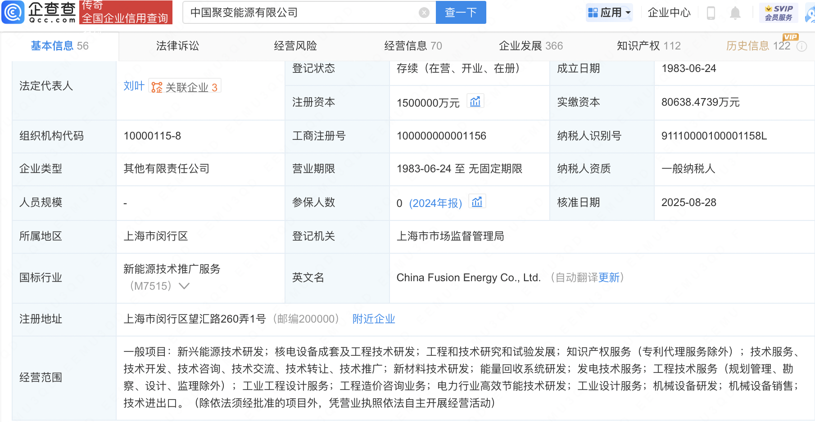Viewport: 815px width, 422px height.
Task: Select the business term 1983-06-24 至 无固定期限
Action: click(459, 169)
